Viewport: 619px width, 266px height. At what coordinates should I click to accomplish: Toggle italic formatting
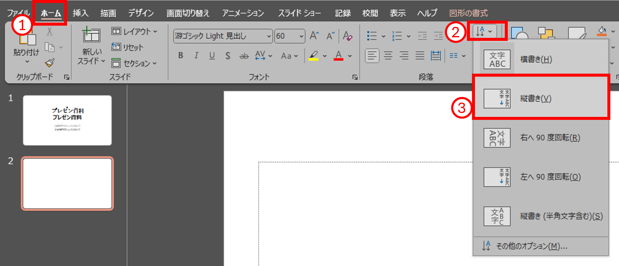point(196,55)
